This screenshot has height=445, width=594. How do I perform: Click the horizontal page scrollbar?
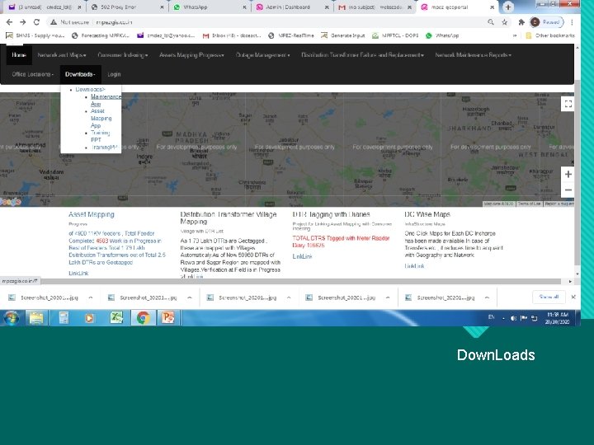point(300,281)
